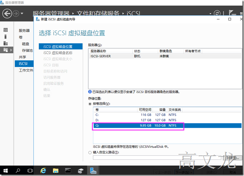Select volume Q: in the volume list
The image size is (244, 176).
pos(167,125)
